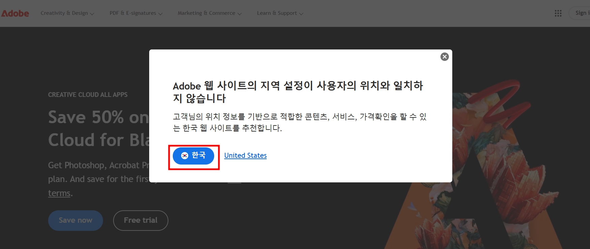Expand Marketing & Commerce menu
This screenshot has width=590, height=249.
point(210,13)
